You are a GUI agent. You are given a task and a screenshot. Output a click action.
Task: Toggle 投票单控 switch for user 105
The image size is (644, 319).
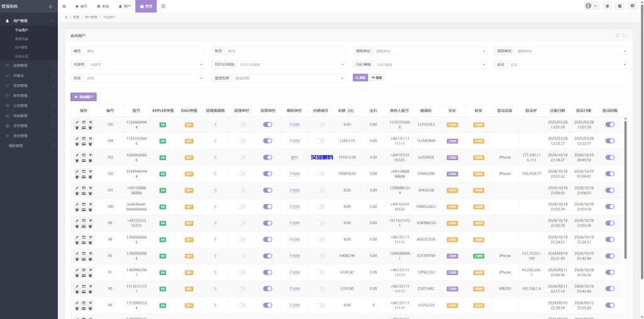(x=267, y=124)
